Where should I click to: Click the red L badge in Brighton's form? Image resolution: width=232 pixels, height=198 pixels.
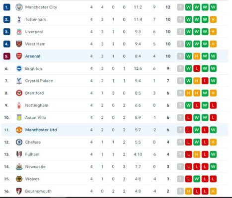(x=197, y=68)
